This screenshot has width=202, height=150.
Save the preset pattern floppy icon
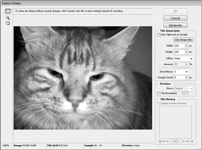pyautogui.click(x=160, y=141)
